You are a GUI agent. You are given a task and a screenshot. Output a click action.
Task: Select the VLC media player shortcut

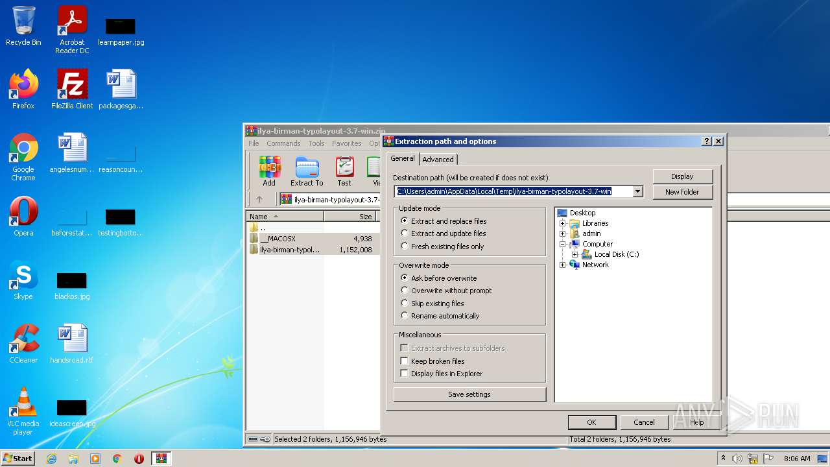[x=23, y=411]
